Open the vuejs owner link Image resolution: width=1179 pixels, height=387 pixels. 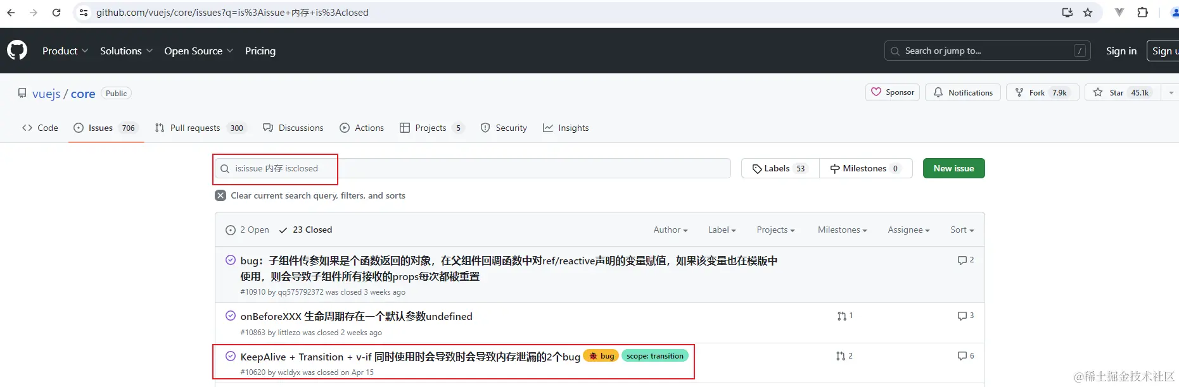[46, 94]
